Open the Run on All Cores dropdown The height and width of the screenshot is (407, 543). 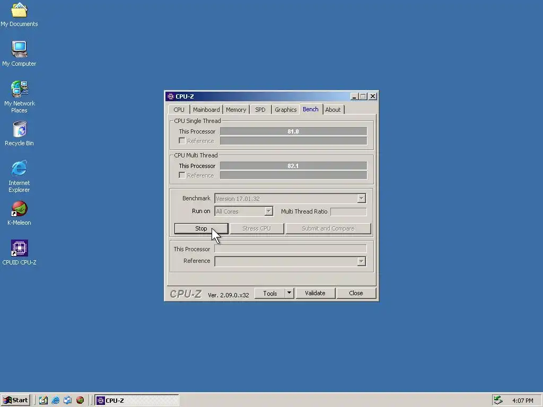pos(268,211)
